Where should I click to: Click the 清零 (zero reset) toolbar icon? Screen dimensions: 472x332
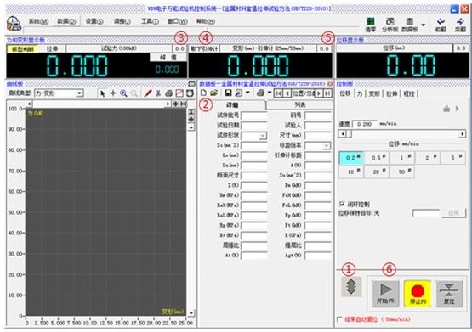point(371,25)
